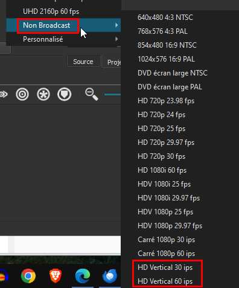
Task: Pick DVD écran large NTSC
Action: (173, 73)
